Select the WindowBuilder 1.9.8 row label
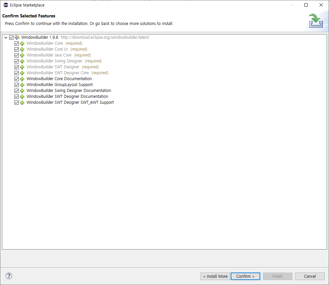This screenshot has height=285, width=329. [x=40, y=37]
